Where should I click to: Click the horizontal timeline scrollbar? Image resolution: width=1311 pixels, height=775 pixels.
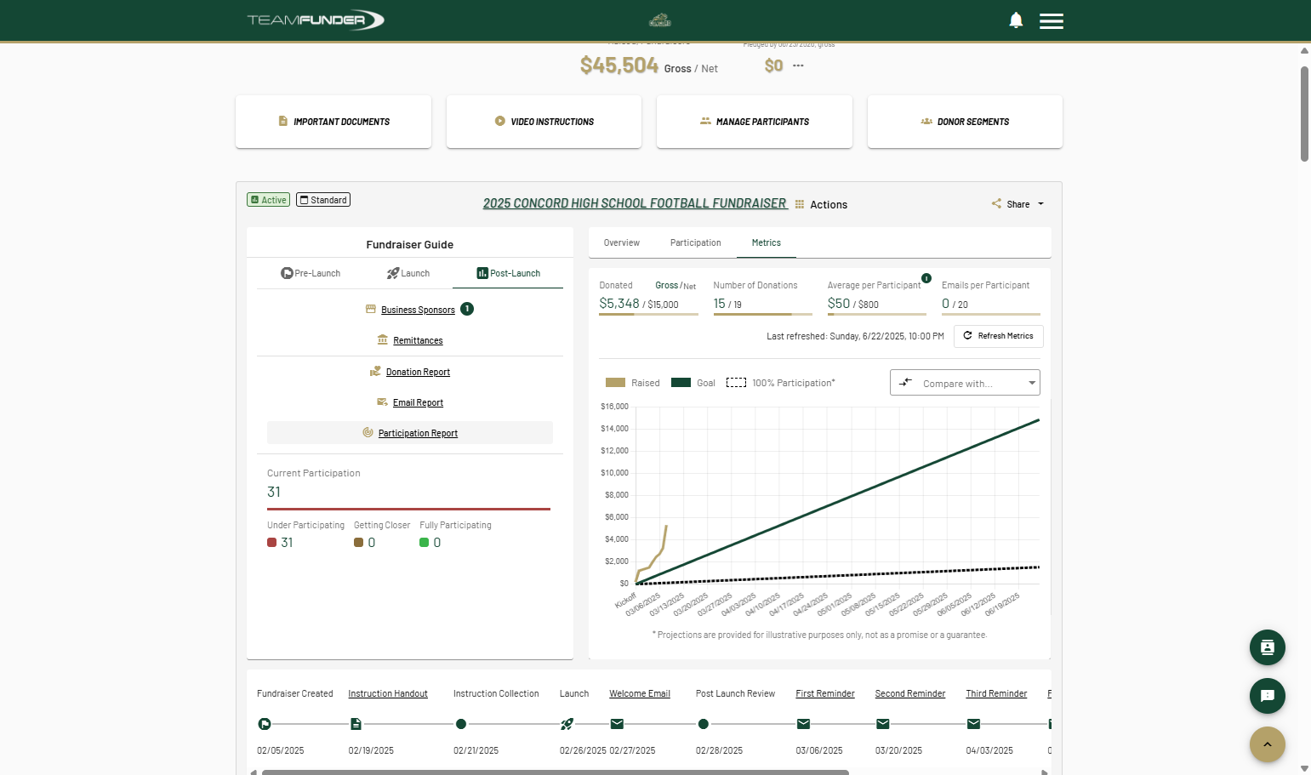(x=556, y=772)
